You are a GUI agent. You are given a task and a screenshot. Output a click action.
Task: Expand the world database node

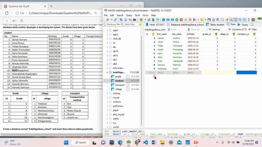click(x=107, y=127)
